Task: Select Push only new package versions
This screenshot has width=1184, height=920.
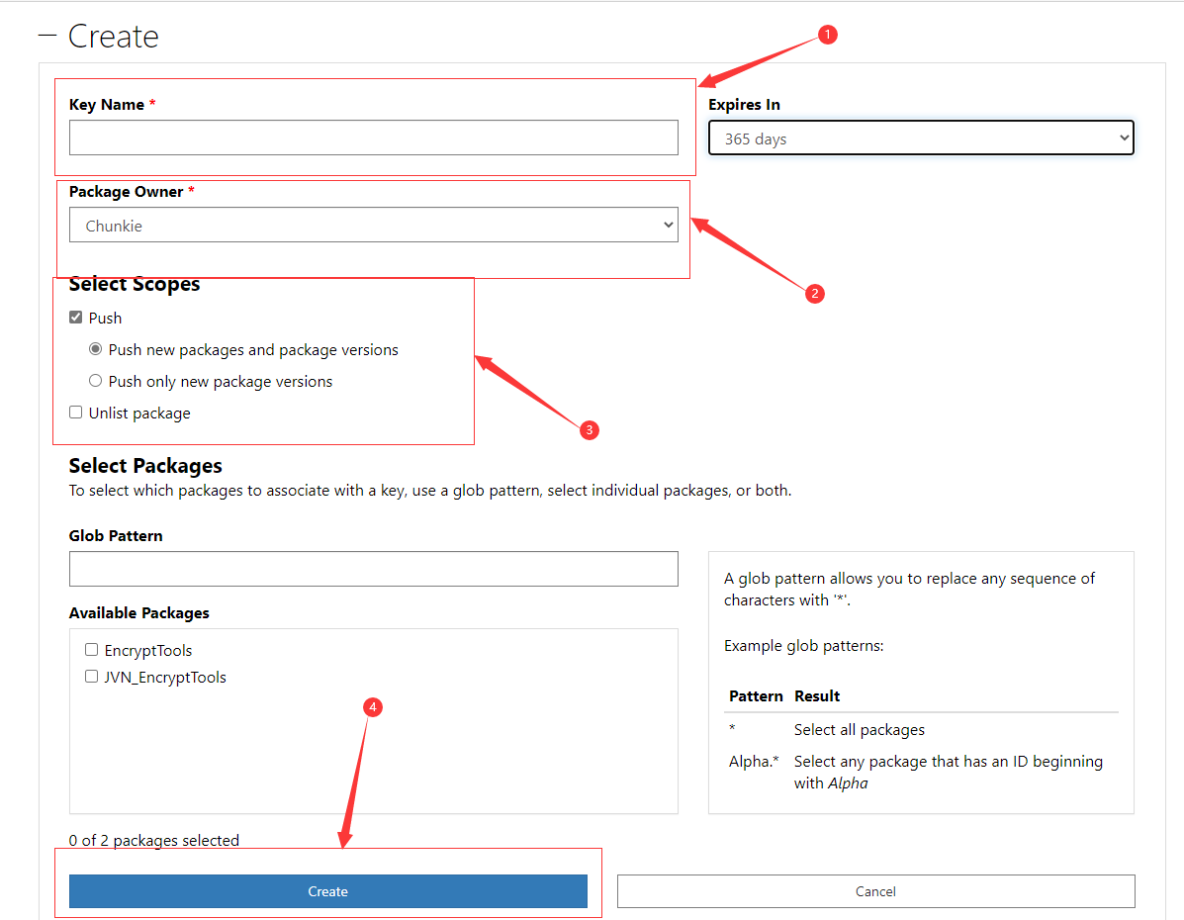Action: 95,381
